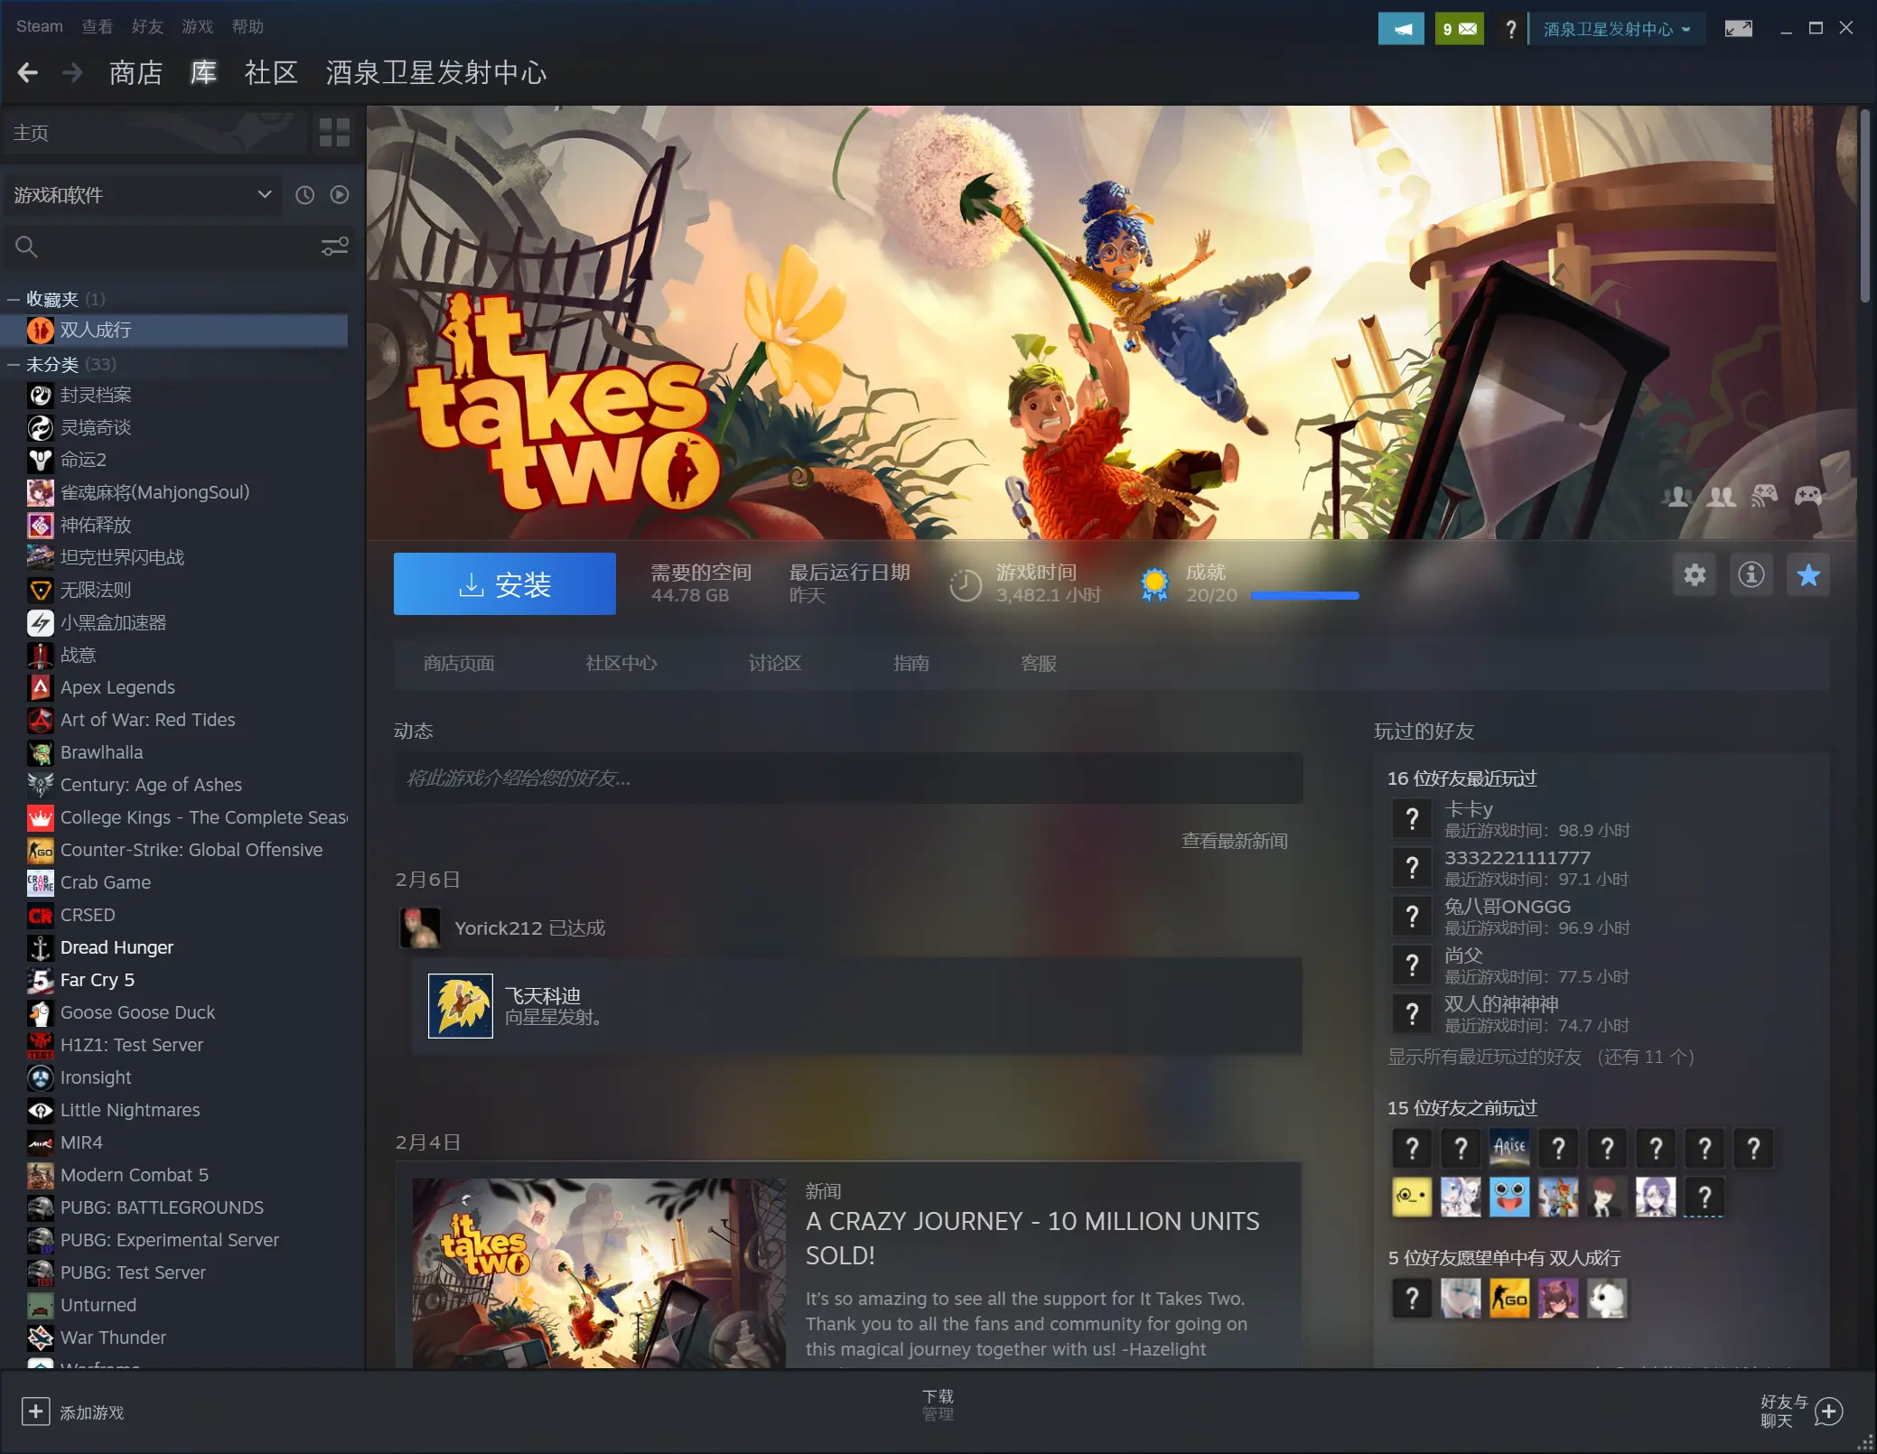Select Apex Legends in the library

click(x=175, y=687)
